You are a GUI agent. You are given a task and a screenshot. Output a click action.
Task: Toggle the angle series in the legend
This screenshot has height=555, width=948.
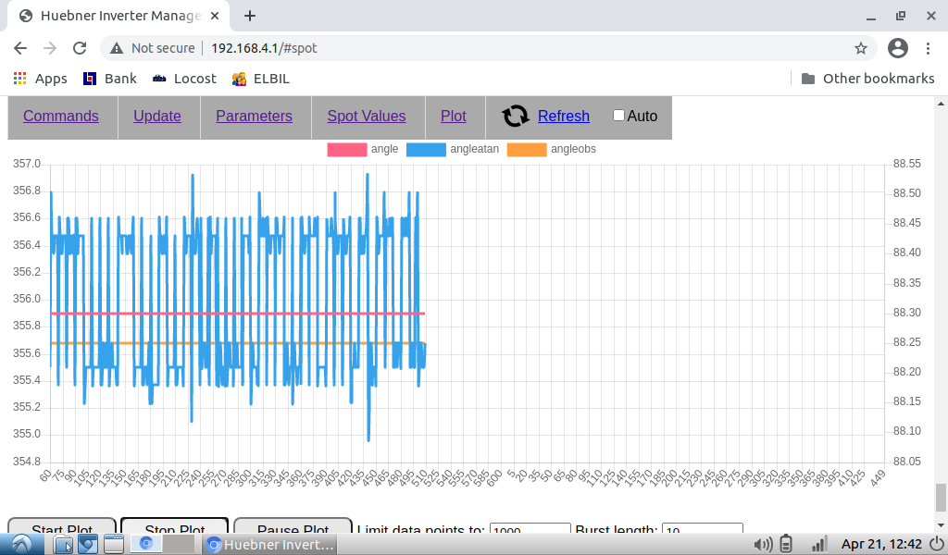(x=347, y=149)
